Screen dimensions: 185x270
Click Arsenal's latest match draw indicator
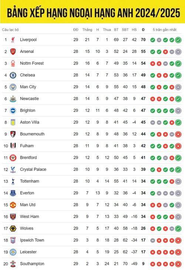pyautogui.click(x=178, y=52)
